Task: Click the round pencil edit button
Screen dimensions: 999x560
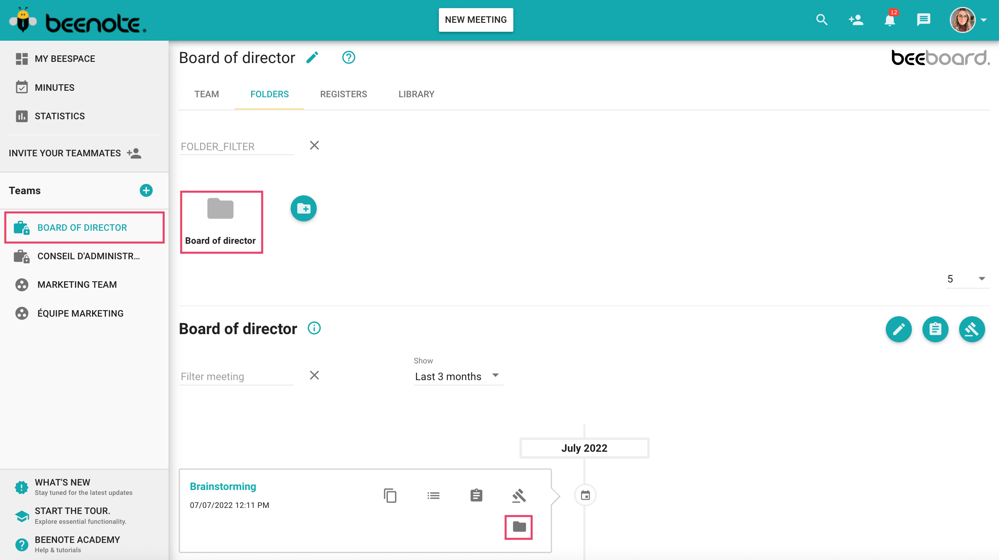Action: (898, 329)
